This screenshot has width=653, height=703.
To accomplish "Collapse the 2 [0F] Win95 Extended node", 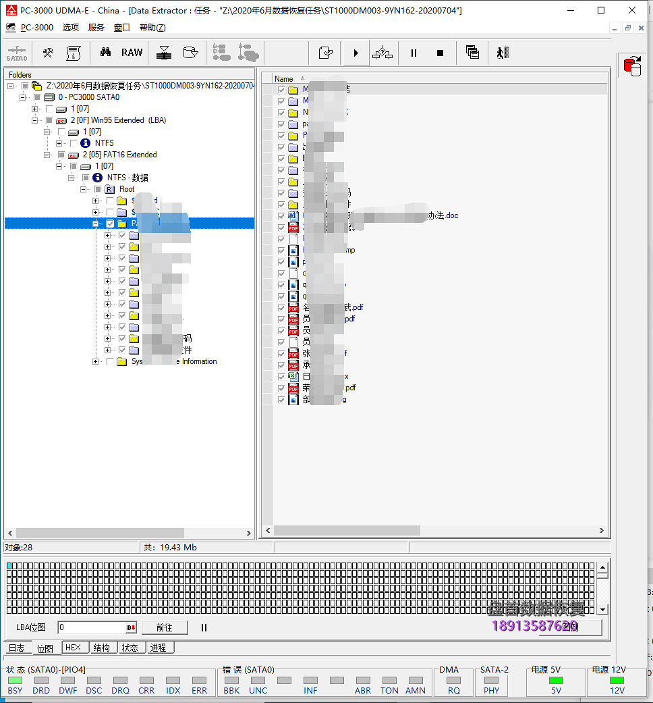I will tap(34, 121).
